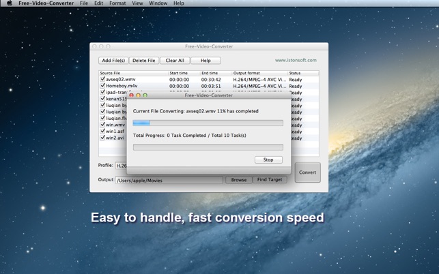The image size is (439, 274).
Task: Uncheck the avseq02.wmv checkbox
Action: tap(102, 79)
